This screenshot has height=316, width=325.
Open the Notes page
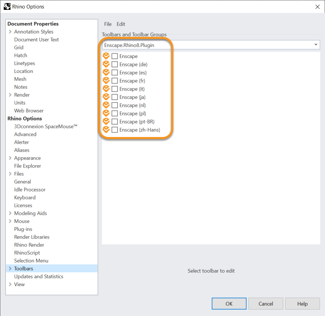[x=21, y=87]
